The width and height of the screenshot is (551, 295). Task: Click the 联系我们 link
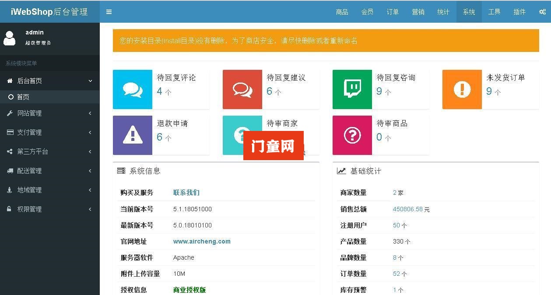coord(186,192)
